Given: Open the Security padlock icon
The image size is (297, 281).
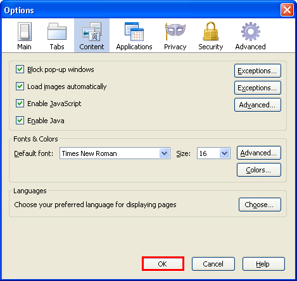Looking at the screenshot, I should 211,31.
